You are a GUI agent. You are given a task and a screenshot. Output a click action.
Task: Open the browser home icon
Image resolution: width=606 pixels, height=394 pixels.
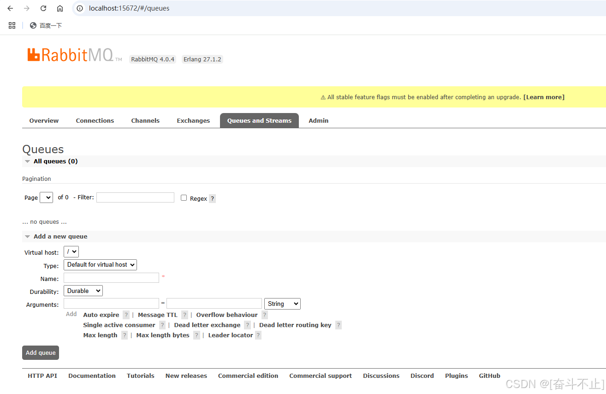point(60,8)
